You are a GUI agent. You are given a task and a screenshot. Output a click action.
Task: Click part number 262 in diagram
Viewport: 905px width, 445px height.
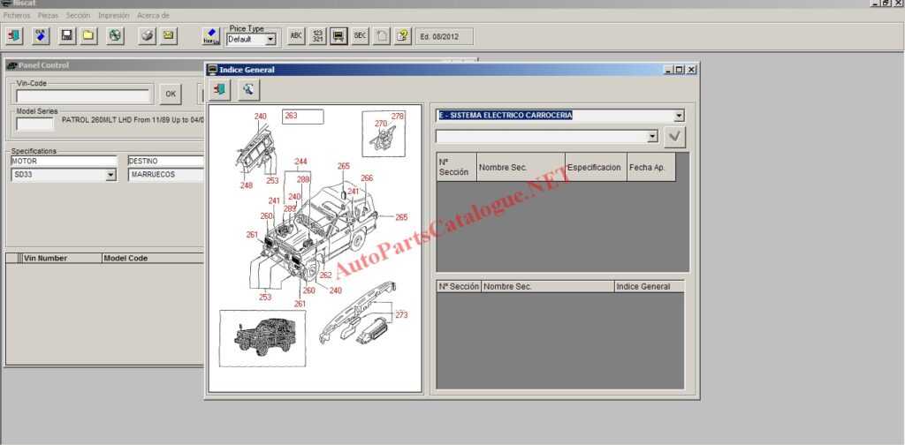coord(325,275)
